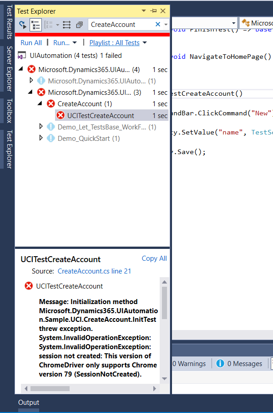
Task: Click the Run... link
Action: click(61, 43)
